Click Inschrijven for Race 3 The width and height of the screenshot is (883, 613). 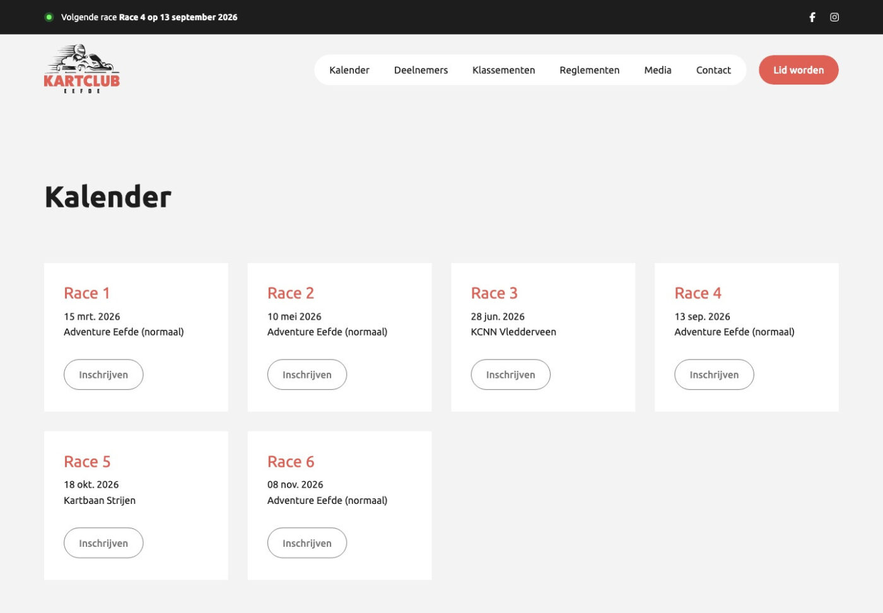(510, 375)
